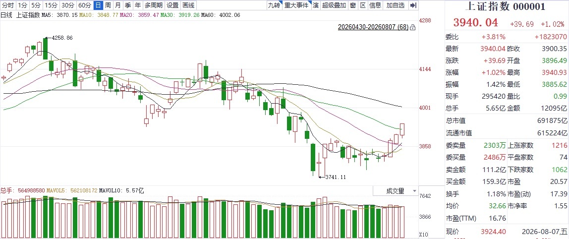Click the MA30: 3919.26 indicator label
Image resolution: width=569 pixels, height=239 pixels.
click(179, 15)
